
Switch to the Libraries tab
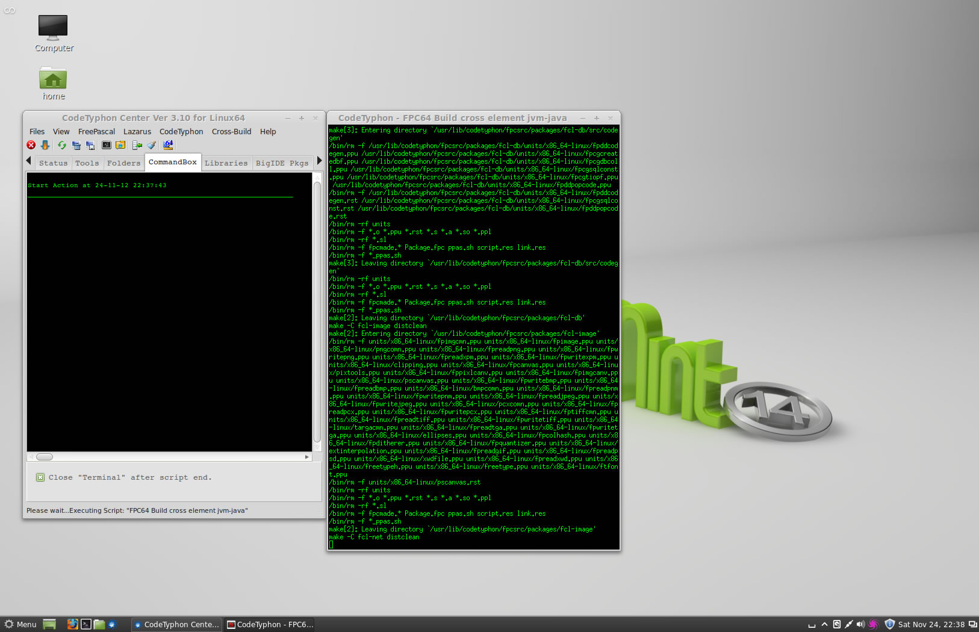click(226, 163)
